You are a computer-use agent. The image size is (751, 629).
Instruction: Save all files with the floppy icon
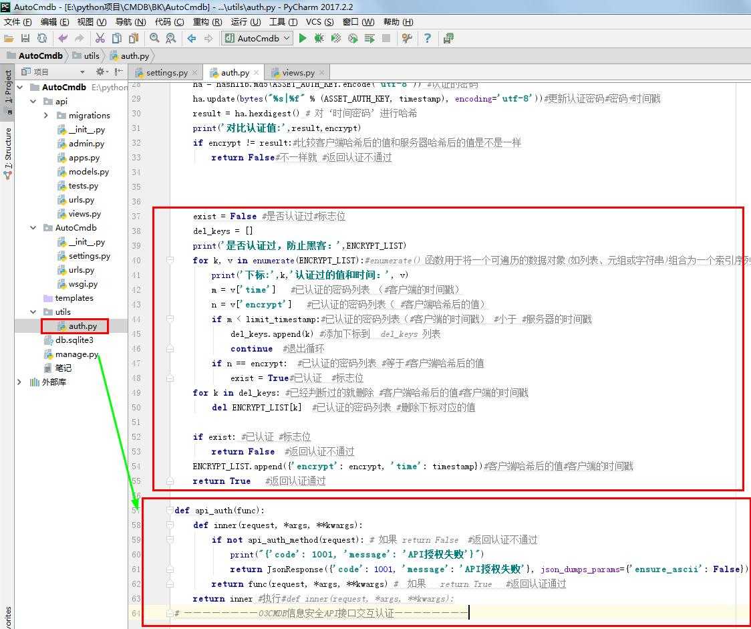(x=25, y=38)
